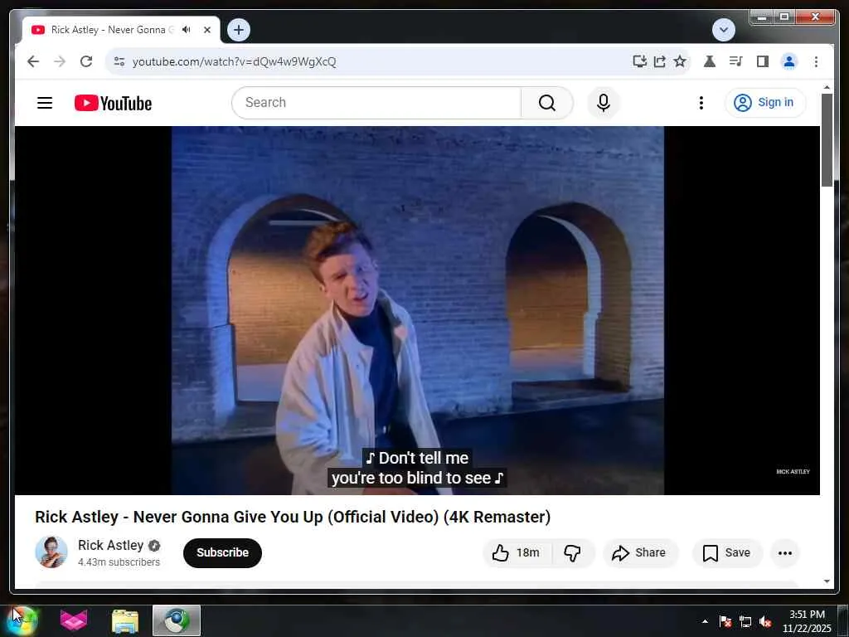Viewport: 849px width, 637px height.
Task: Open site information icon in address bar
Action: [119, 61]
